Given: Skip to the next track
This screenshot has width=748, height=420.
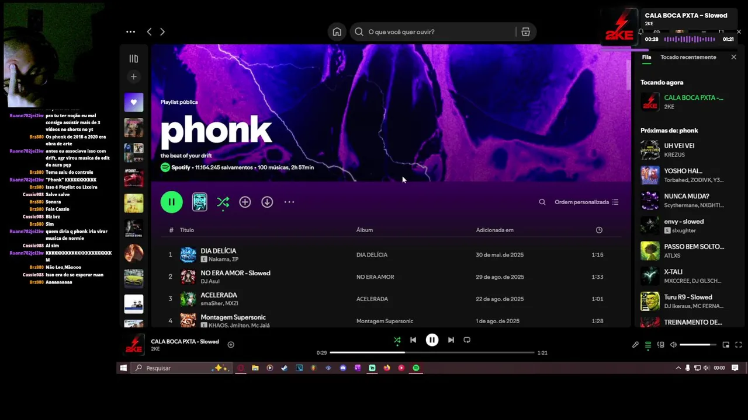Looking at the screenshot, I should [x=451, y=340].
